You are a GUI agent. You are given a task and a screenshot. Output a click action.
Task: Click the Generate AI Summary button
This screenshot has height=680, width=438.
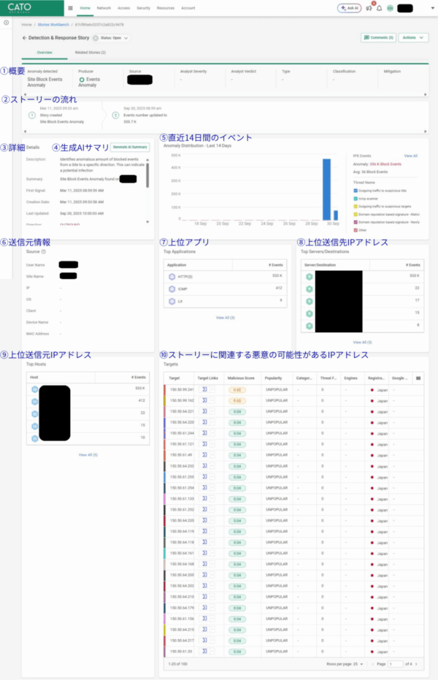(x=130, y=147)
